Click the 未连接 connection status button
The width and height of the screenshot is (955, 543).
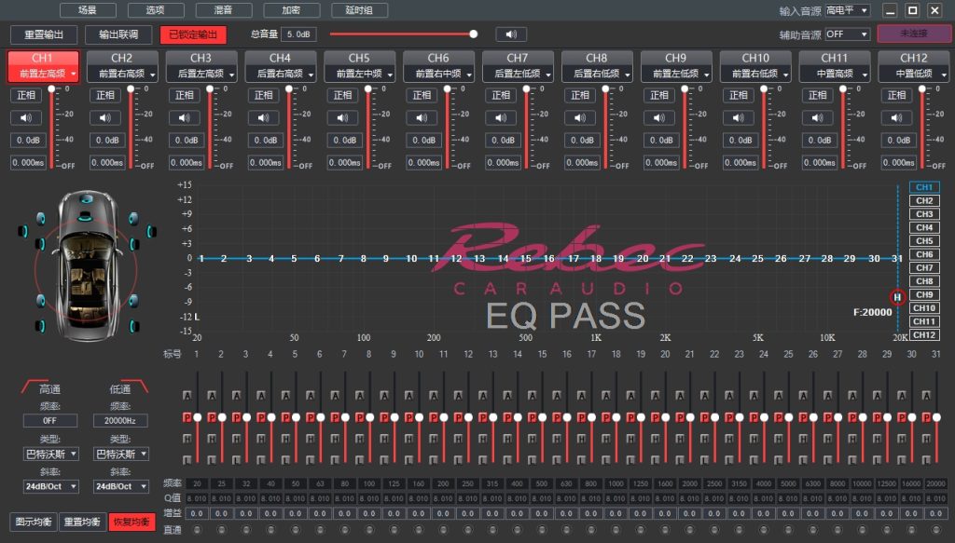[914, 34]
